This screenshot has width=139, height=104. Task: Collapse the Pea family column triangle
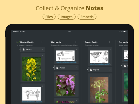click(118, 42)
